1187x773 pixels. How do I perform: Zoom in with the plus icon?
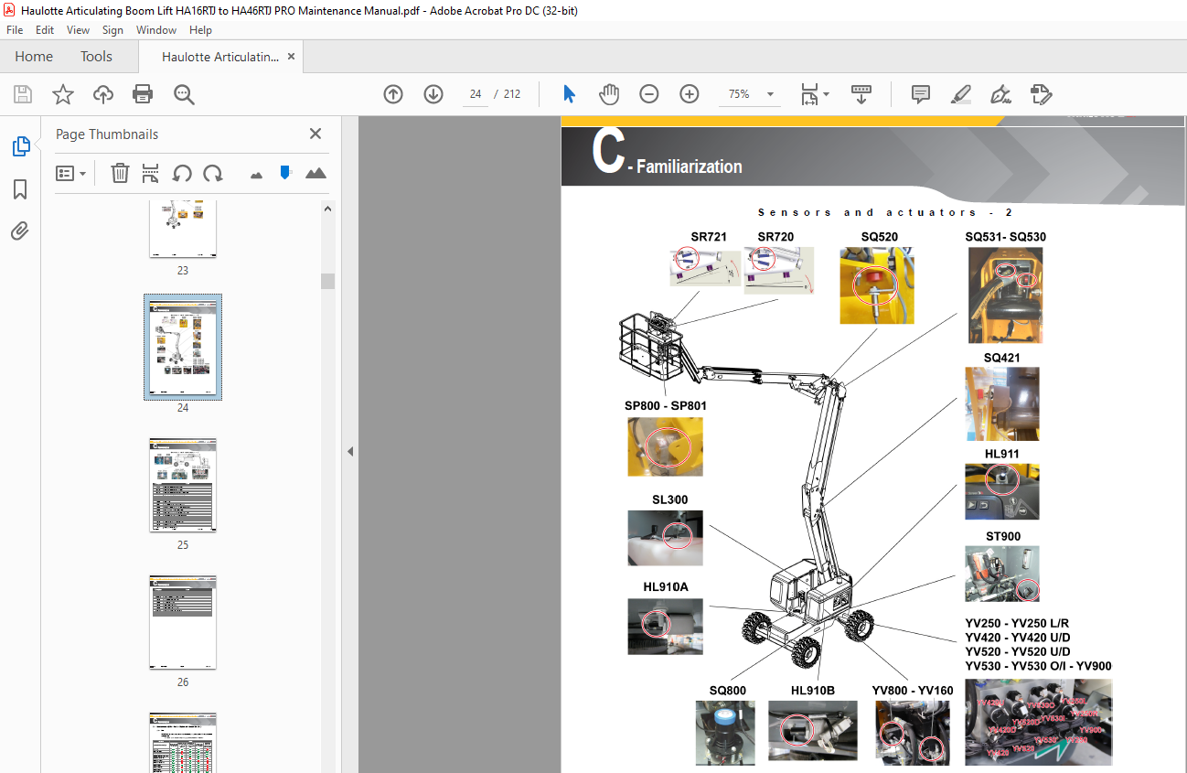(x=690, y=94)
